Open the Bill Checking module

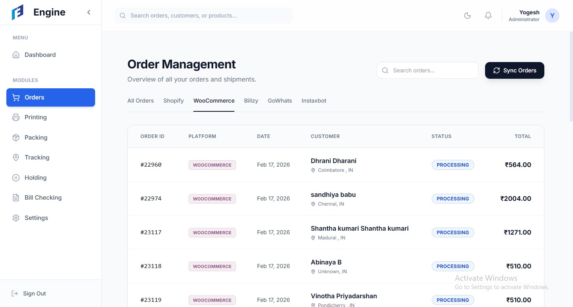coord(43,198)
